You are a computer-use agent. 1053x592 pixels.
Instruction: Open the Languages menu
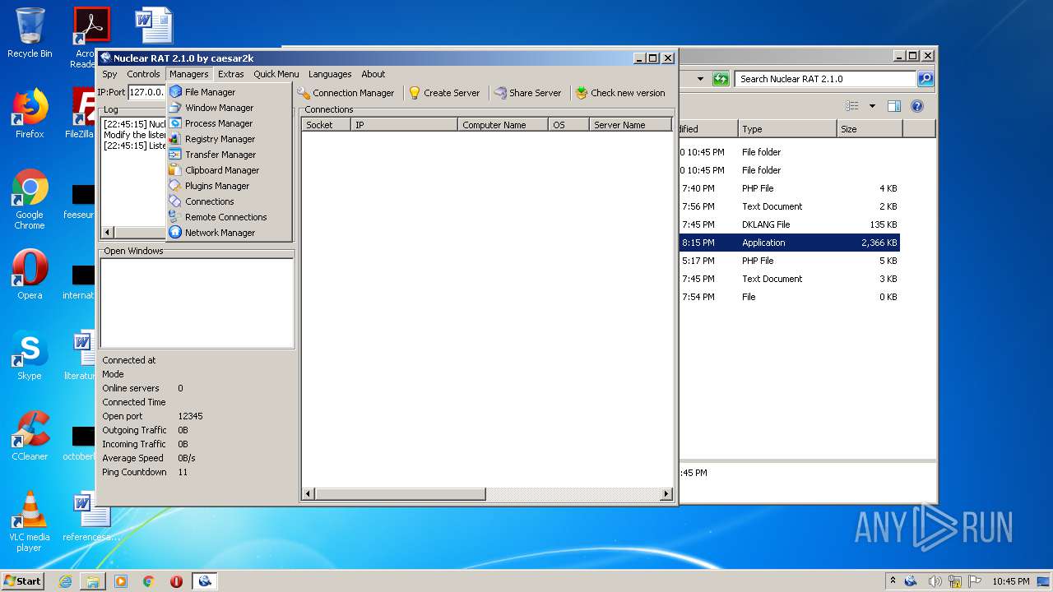(330, 74)
